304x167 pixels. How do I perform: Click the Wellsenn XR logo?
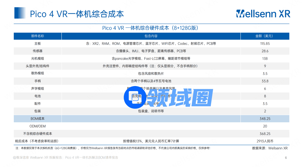pos(263,13)
